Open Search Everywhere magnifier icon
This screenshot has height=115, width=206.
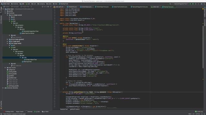pos(204,4)
